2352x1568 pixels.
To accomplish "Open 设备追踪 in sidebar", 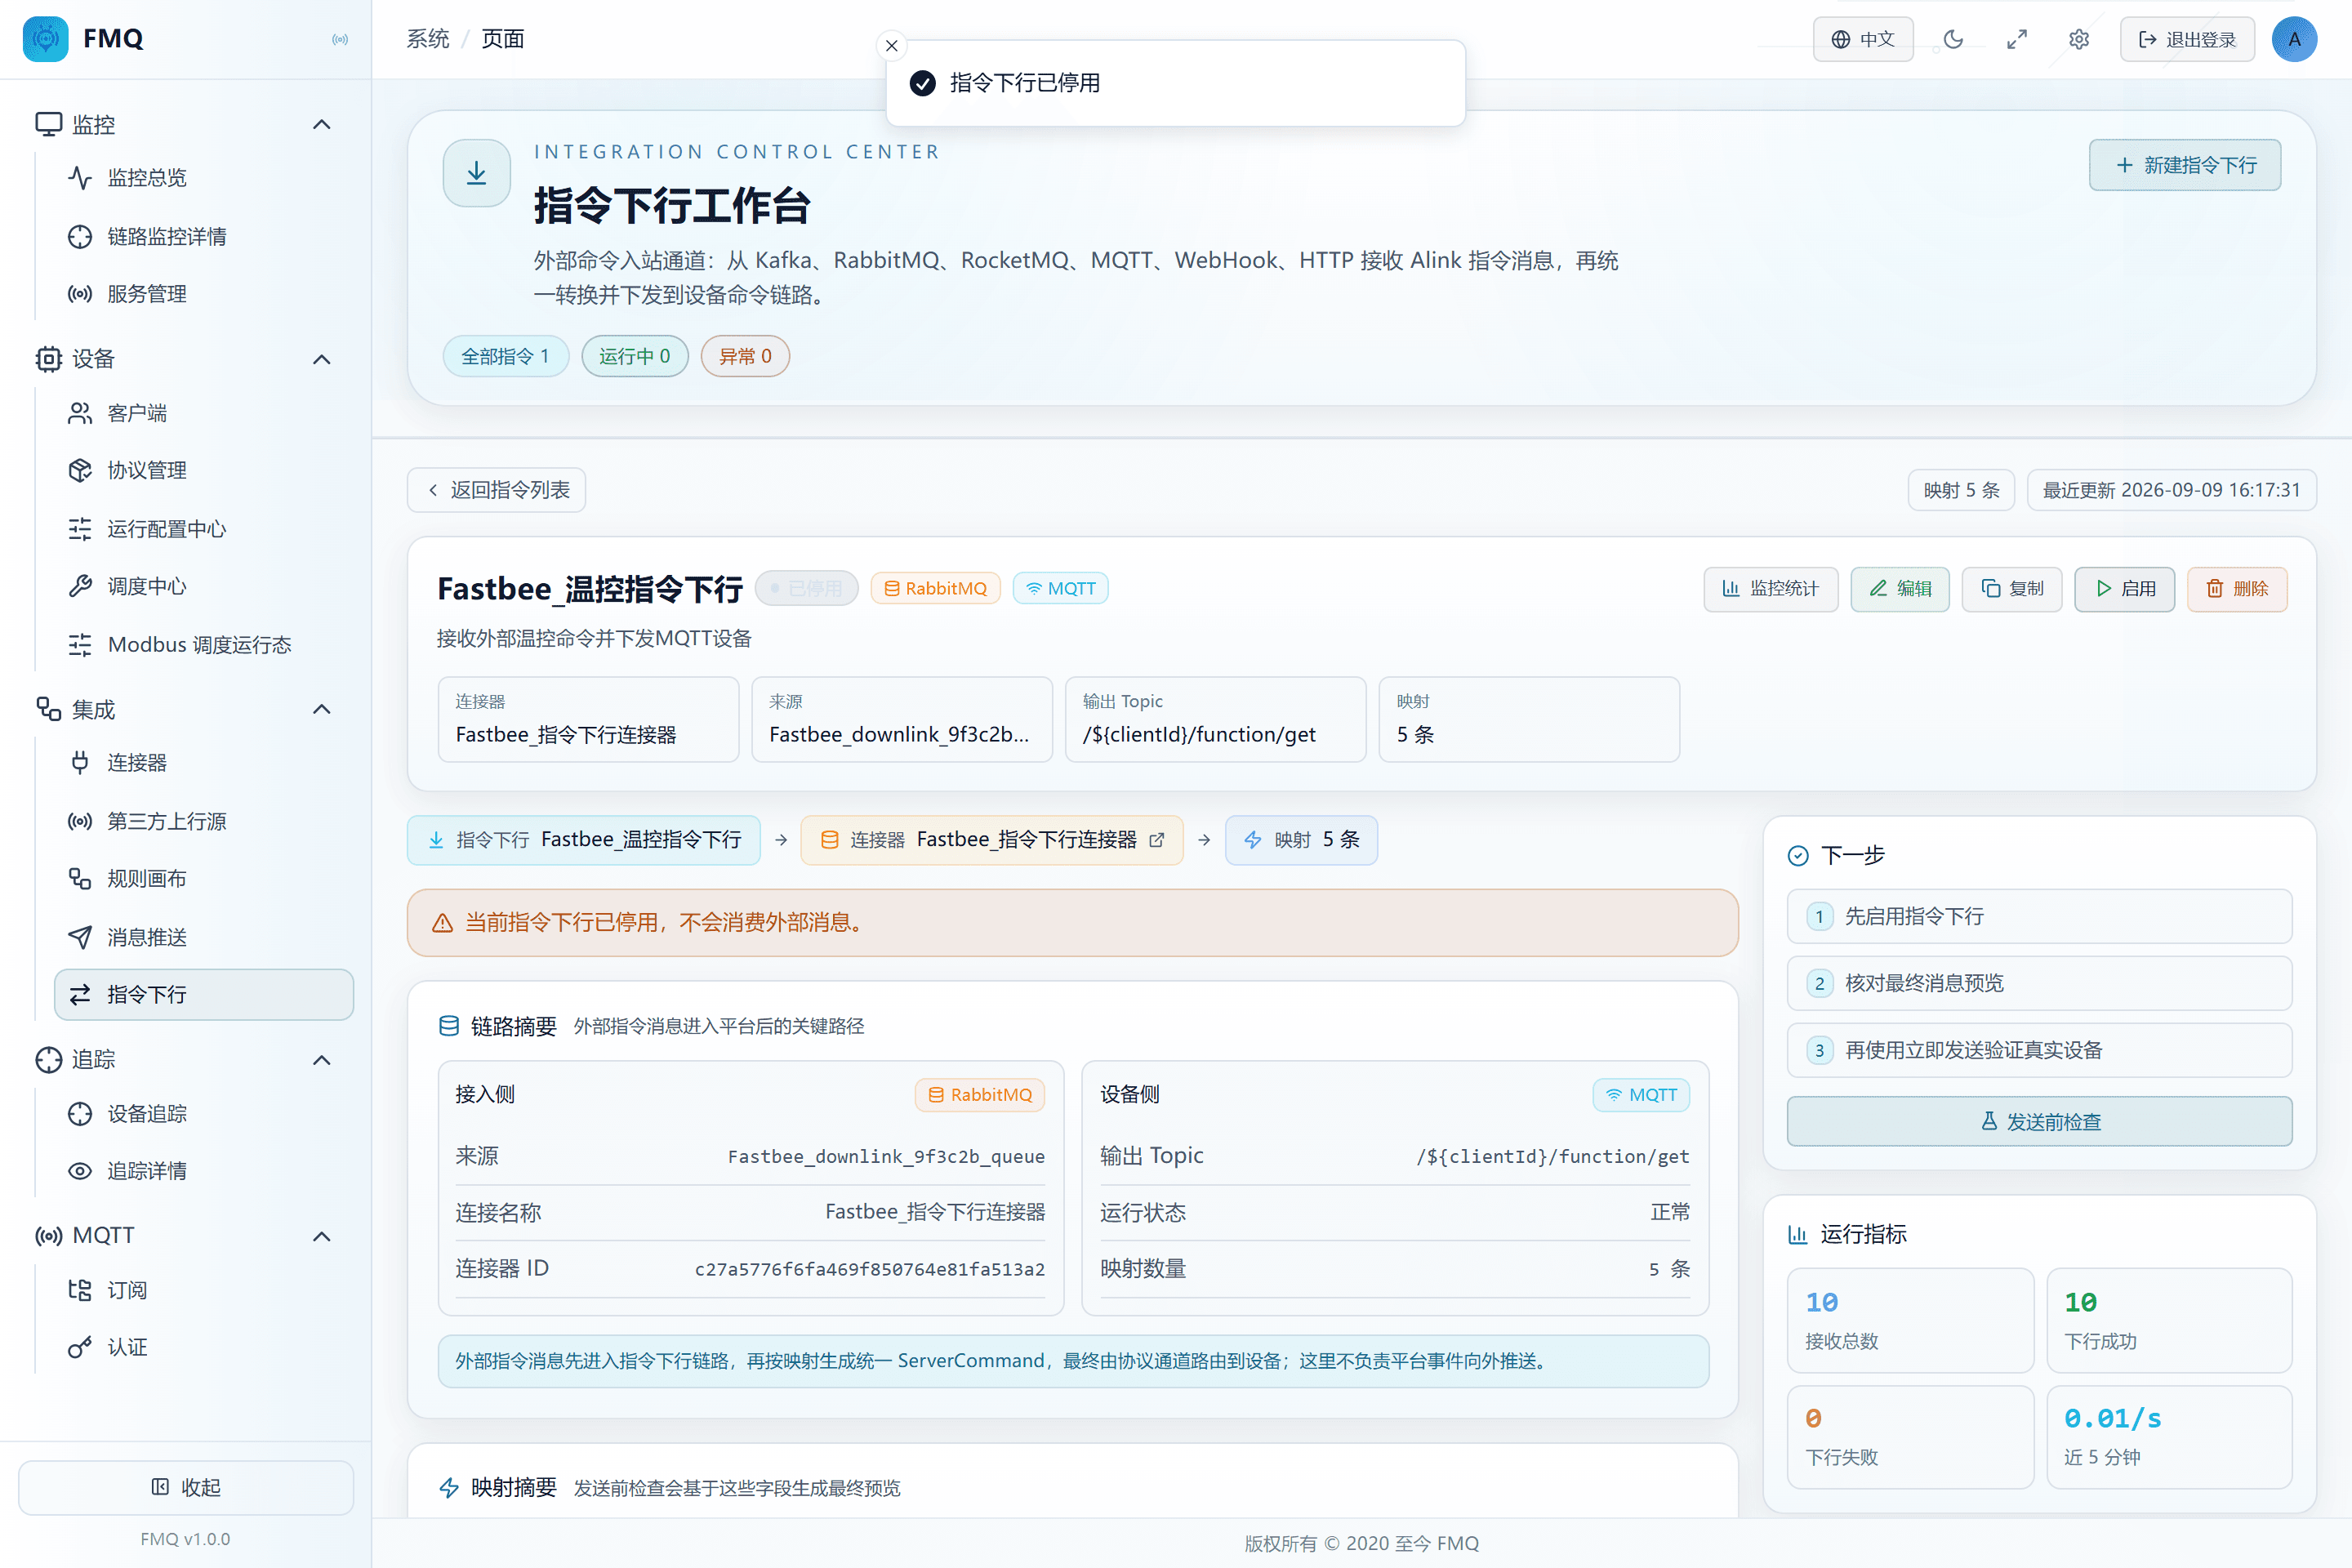I will (204, 1113).
